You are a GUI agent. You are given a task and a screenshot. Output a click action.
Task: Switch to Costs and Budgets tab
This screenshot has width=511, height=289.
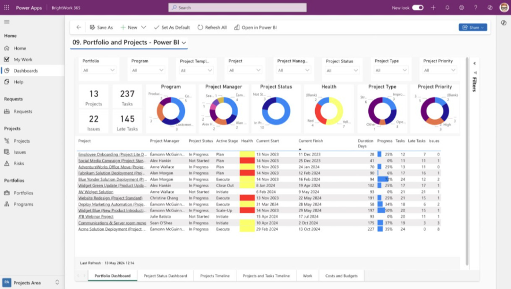341,276
